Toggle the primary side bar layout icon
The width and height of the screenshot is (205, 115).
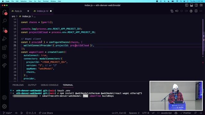coord(187,5)
